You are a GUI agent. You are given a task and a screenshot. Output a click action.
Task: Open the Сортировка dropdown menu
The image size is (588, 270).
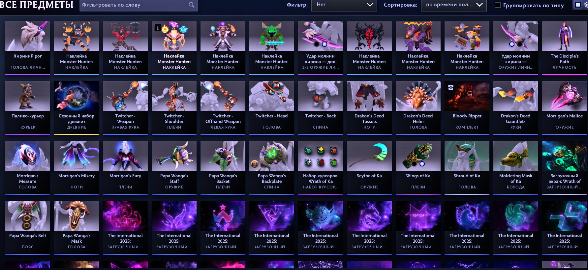[453, 5]
